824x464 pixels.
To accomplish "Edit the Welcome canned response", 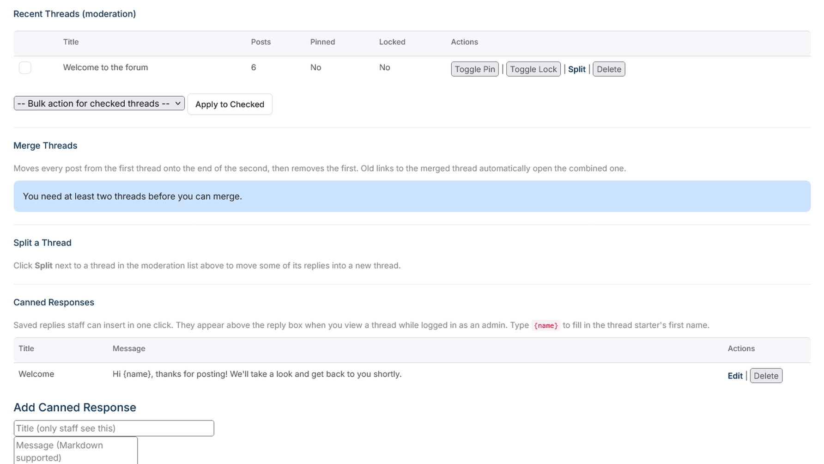I will (735, 376).
